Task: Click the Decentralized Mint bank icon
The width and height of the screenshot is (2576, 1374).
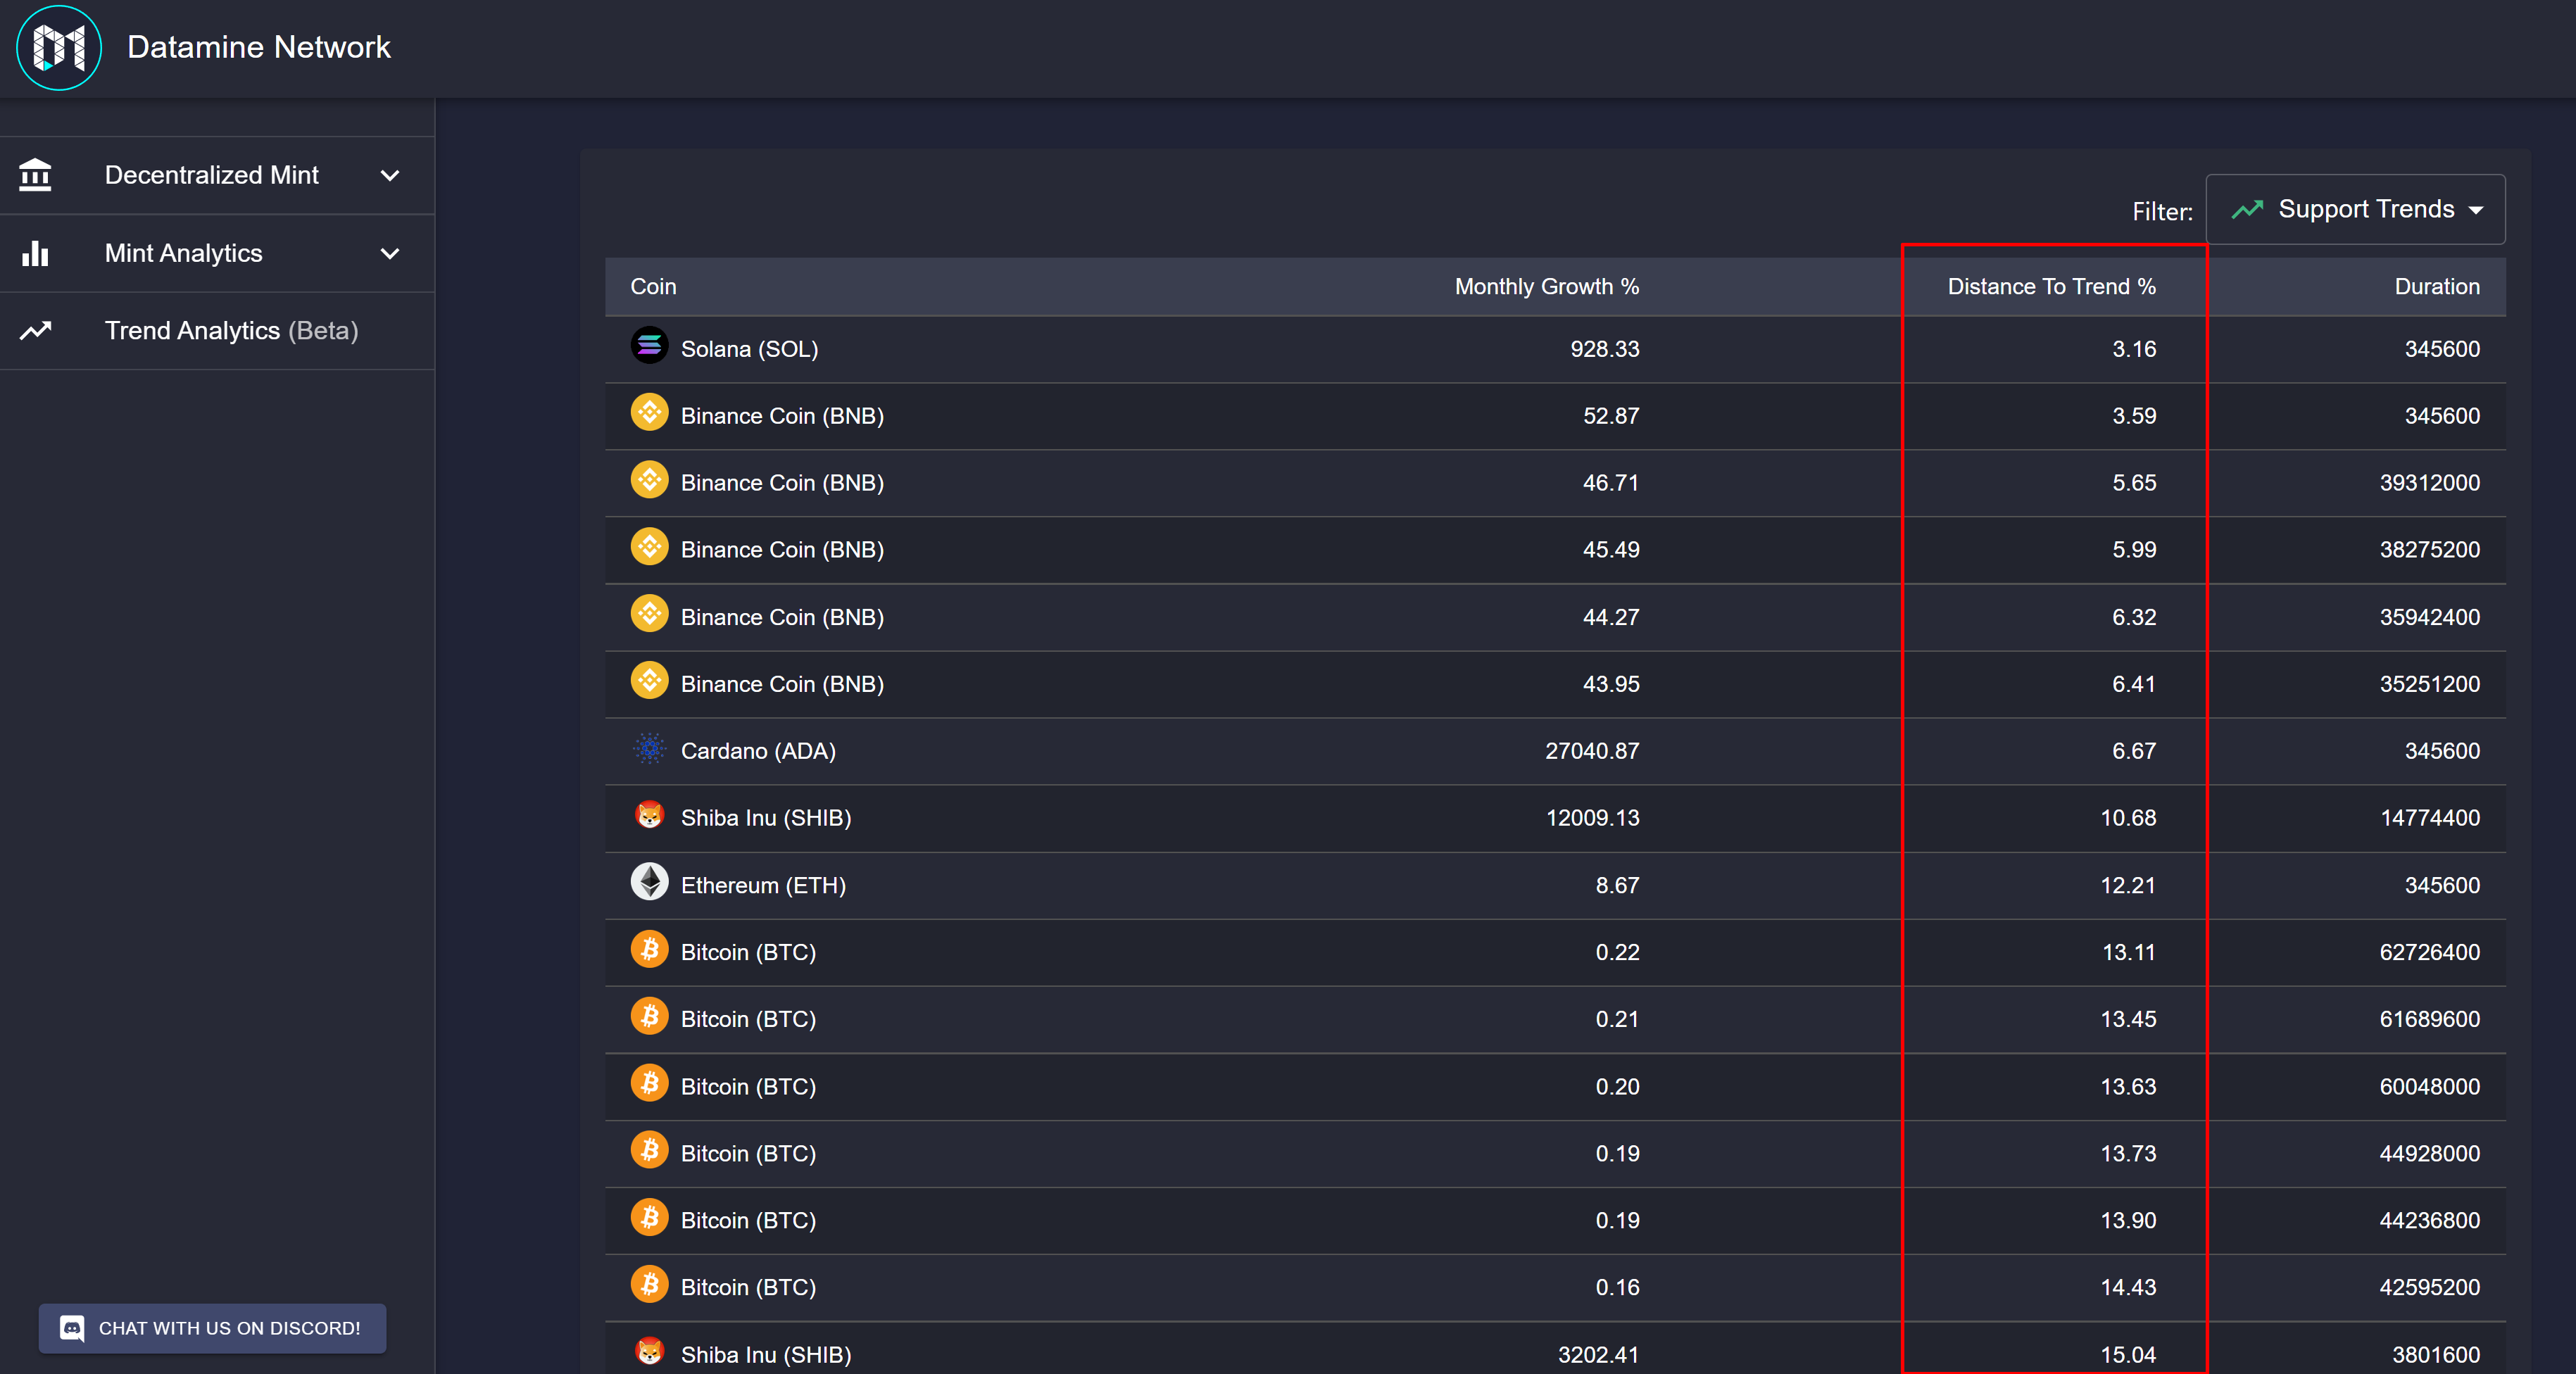Action: pyautogui.click(x=36, y=175)
